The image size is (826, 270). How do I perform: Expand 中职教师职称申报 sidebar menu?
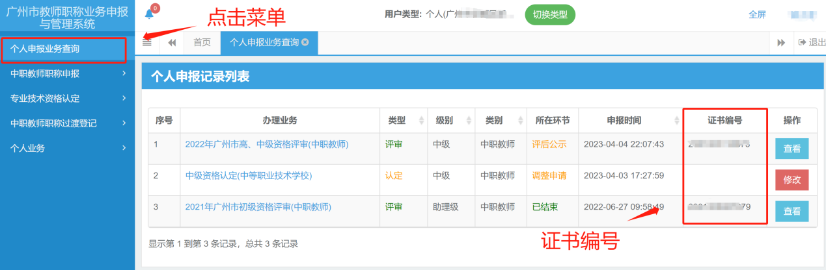click(x=67, y=73)
